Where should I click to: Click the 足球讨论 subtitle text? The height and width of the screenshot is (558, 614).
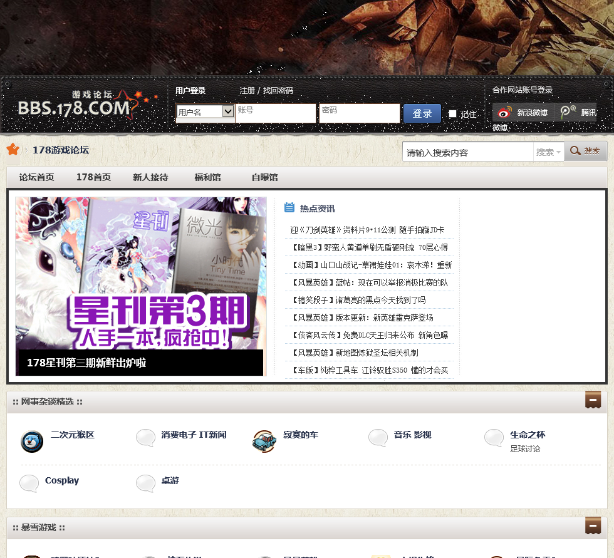click(x=525, y=449)
